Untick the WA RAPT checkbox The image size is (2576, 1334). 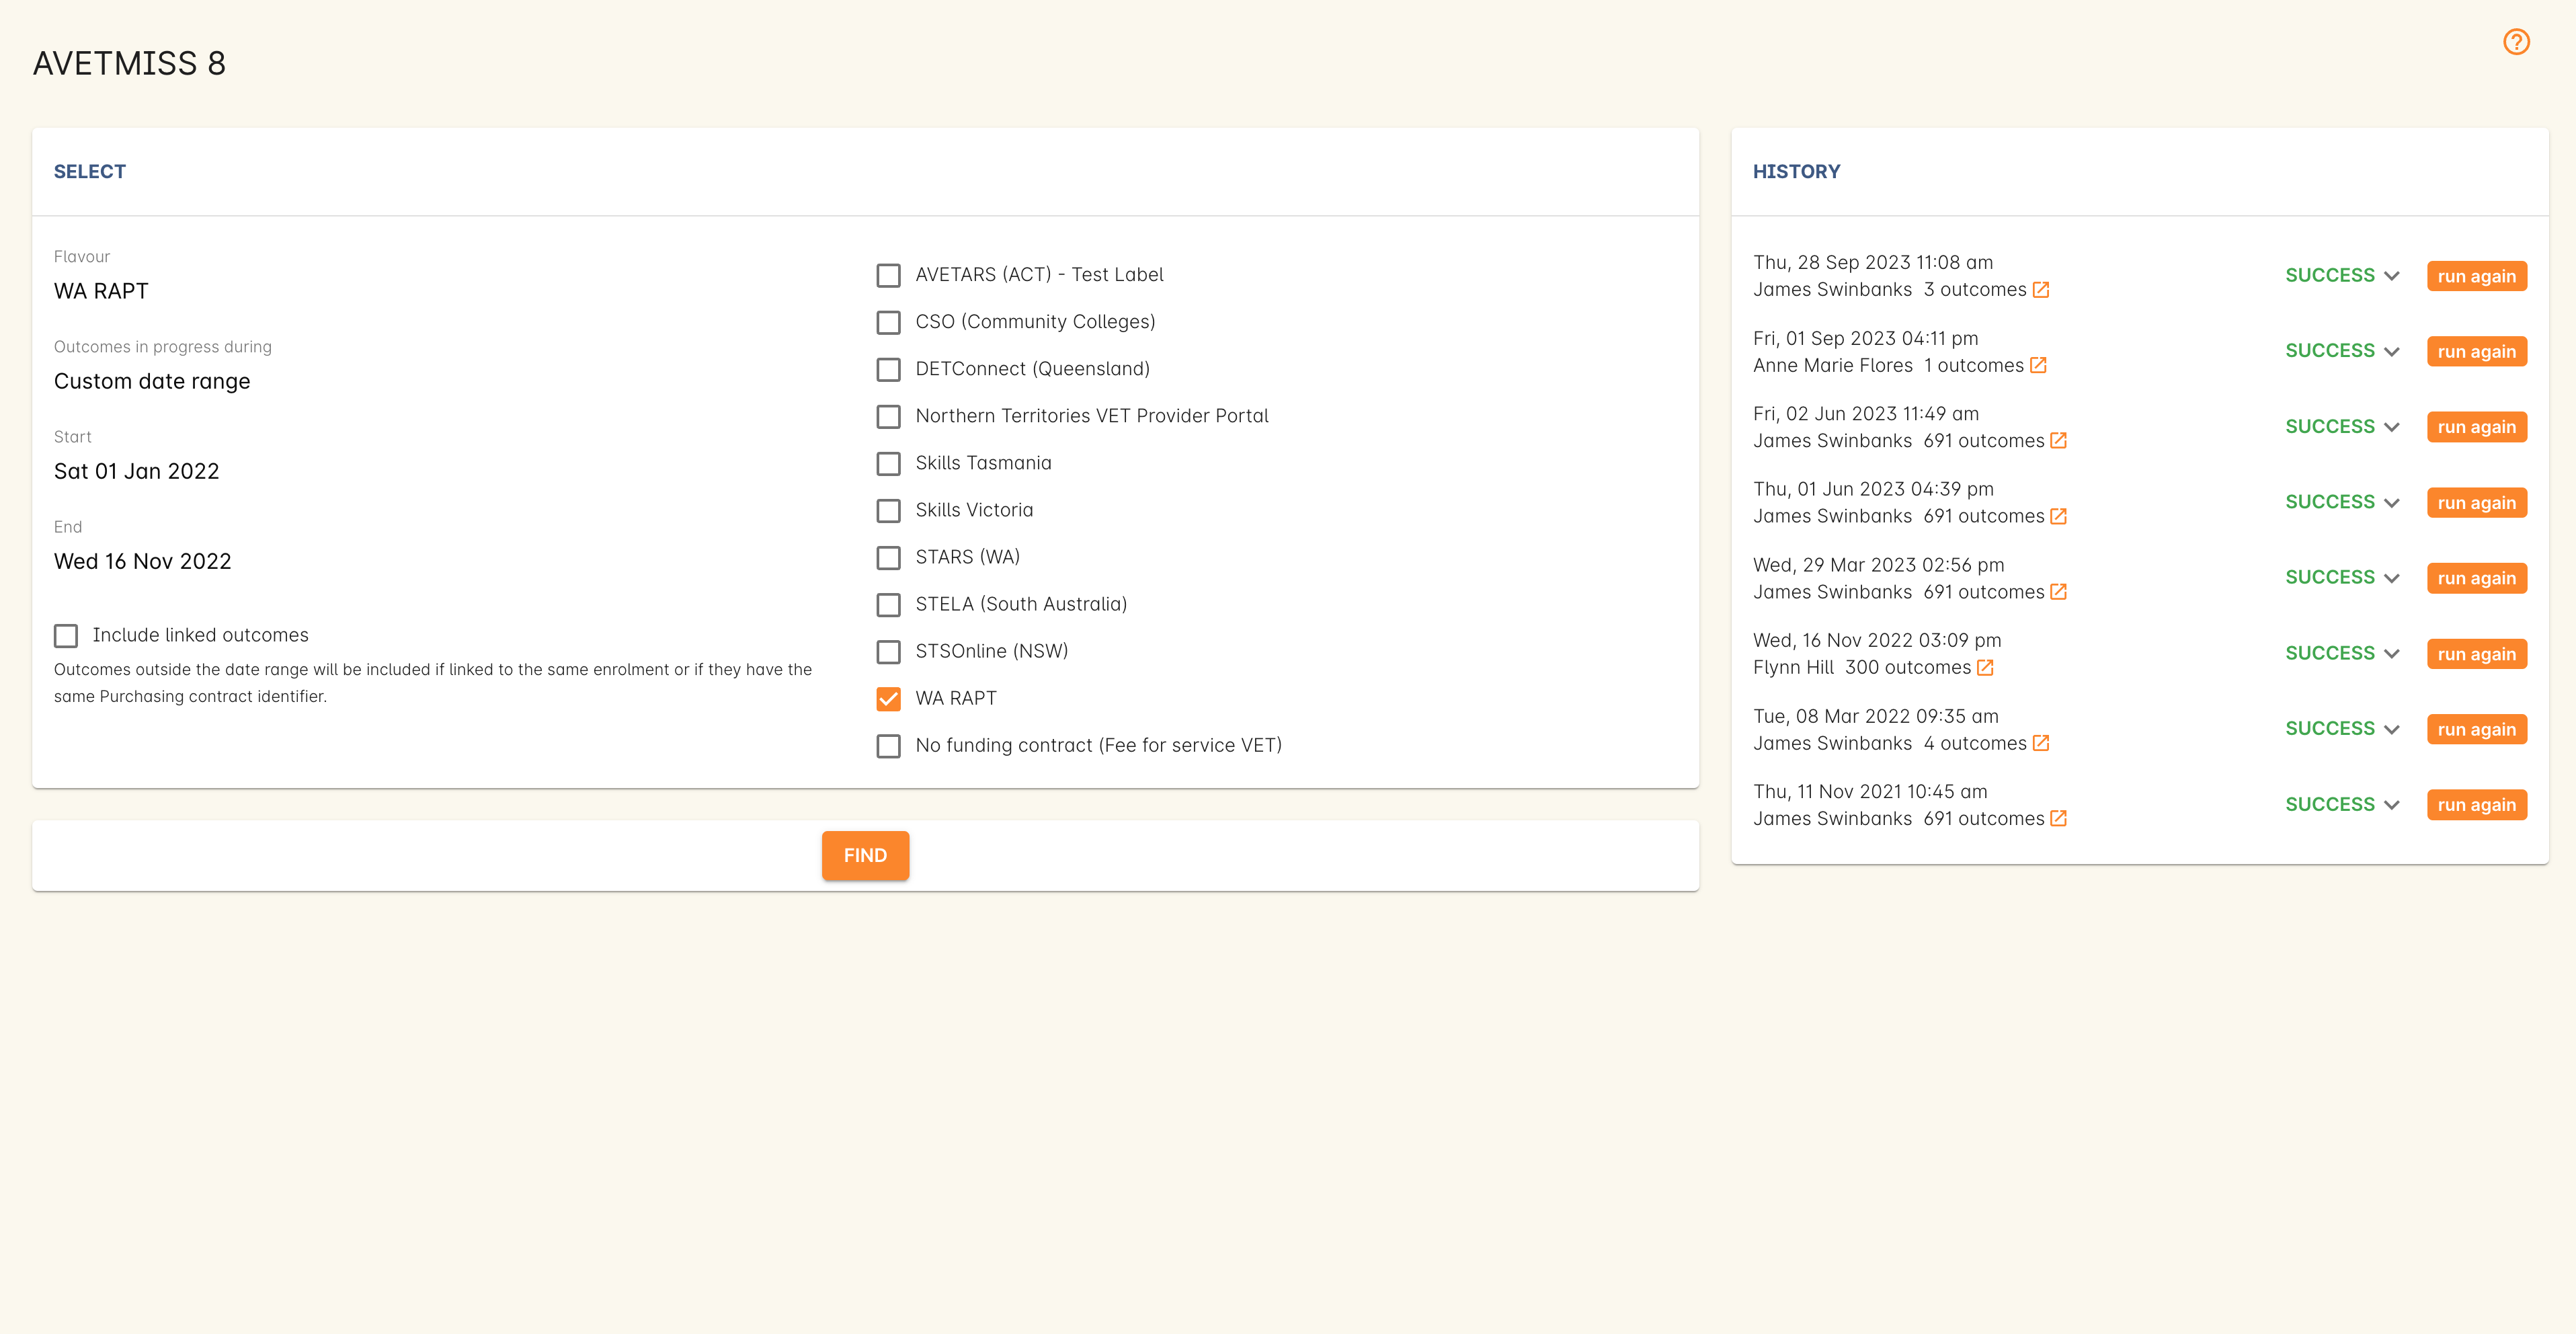tap(888, 698)
